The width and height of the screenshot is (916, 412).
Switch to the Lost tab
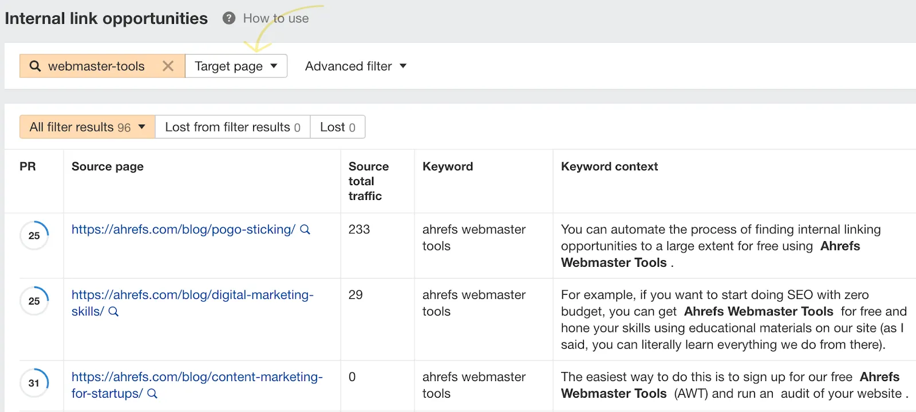tap(338, 127)
